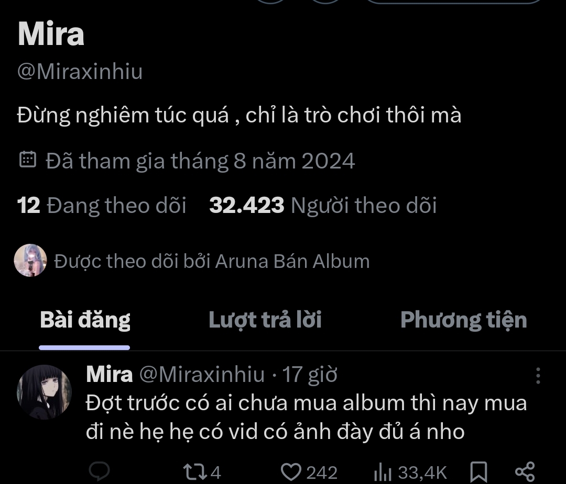
Task: Click the bold Mira name in the post header
Action: (x=109, y=375)
